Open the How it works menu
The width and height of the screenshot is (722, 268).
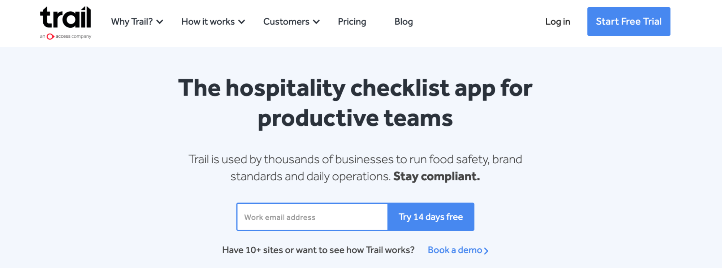[x=208, y=22]
